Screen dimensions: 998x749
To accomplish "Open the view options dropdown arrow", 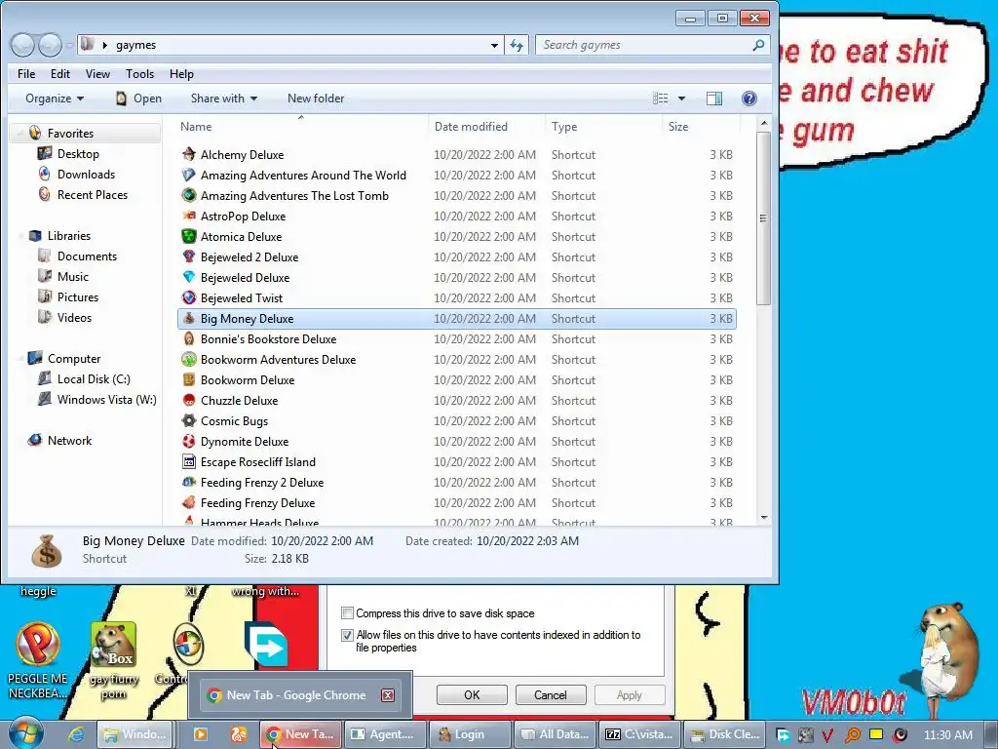I will coord(681,99).
